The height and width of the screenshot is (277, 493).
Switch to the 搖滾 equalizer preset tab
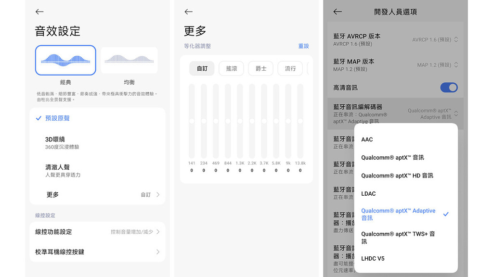[231, 68]
